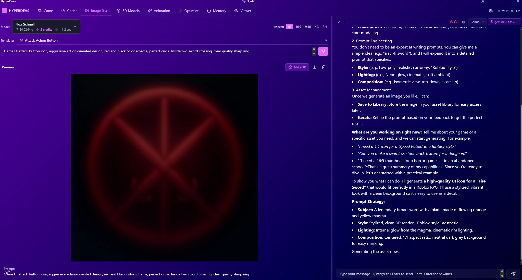Select the 3:4 aspect ratio
Viewport: 522px width, 280px height.
tap(325, 27)
